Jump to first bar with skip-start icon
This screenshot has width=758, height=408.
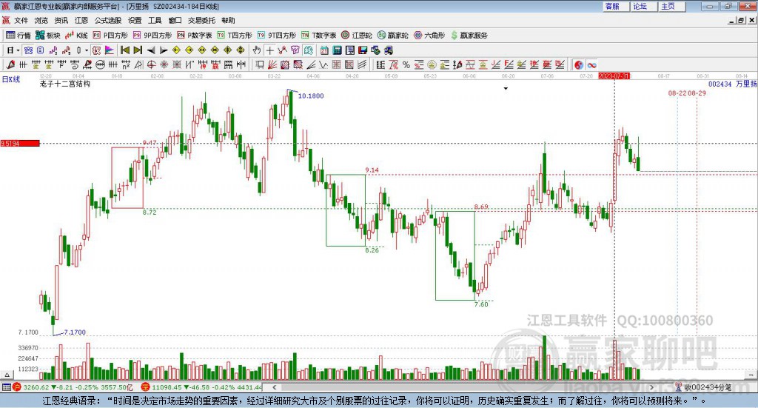124,50
